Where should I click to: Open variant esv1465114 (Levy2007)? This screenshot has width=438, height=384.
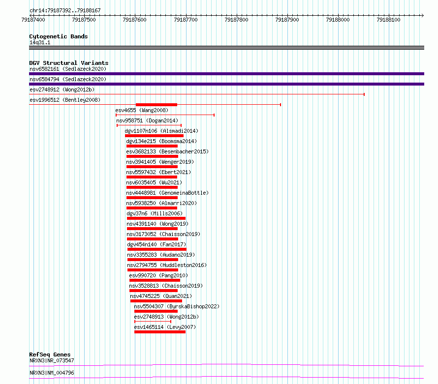[165, 327]
